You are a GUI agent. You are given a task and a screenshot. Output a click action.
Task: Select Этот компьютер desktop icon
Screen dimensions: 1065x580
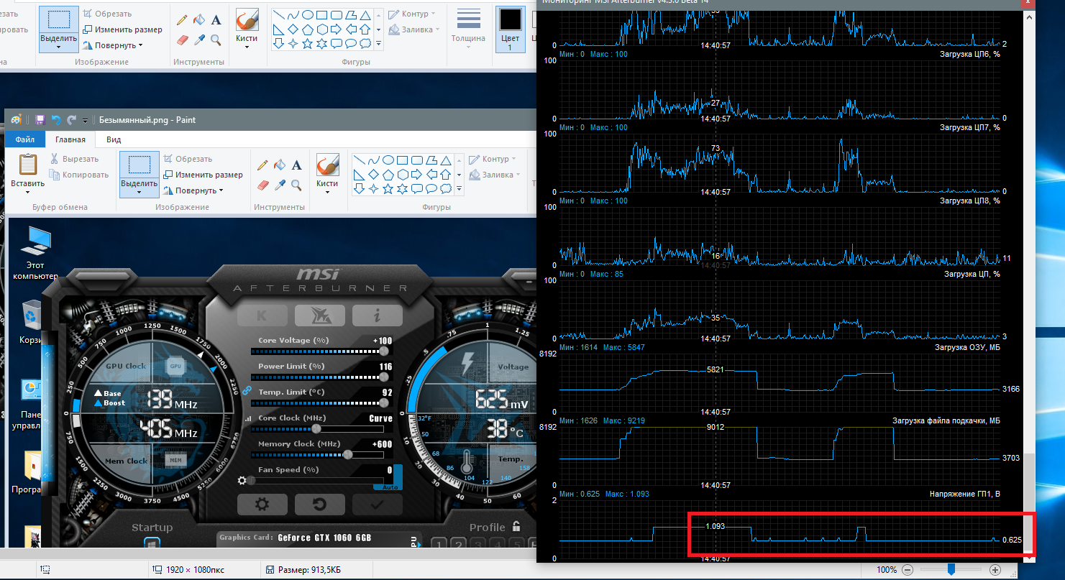tap(35, 252)
